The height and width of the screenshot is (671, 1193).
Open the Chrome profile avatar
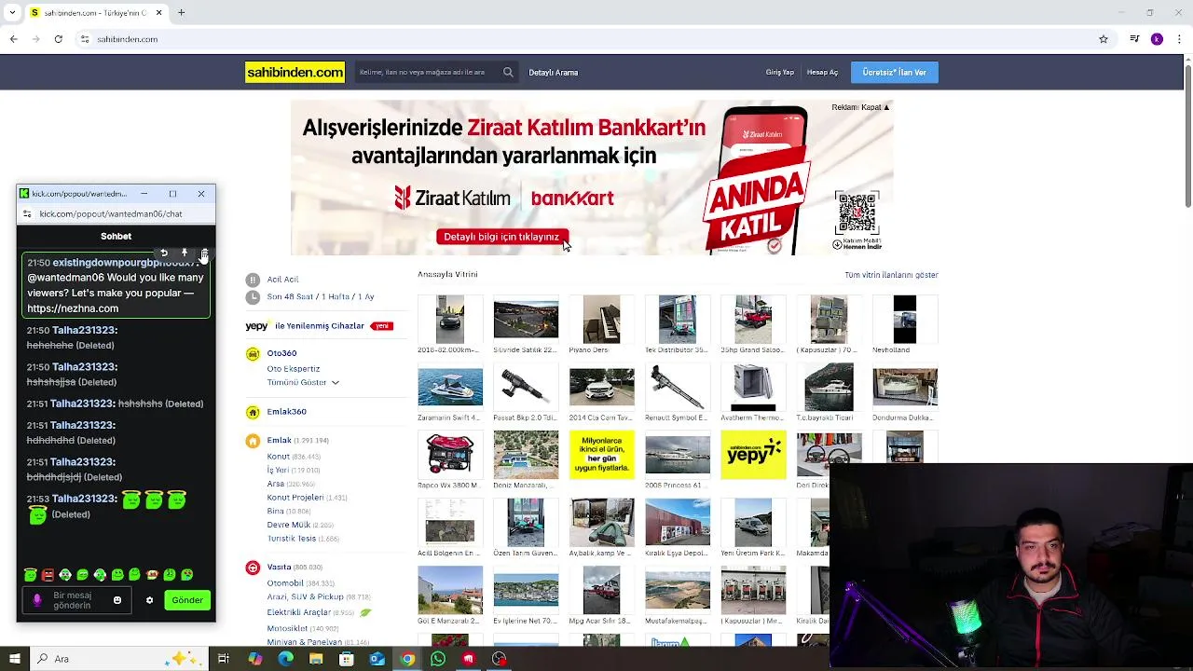pos(1157,39)
